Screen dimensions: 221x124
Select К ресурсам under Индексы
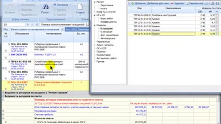coord(106,32)
